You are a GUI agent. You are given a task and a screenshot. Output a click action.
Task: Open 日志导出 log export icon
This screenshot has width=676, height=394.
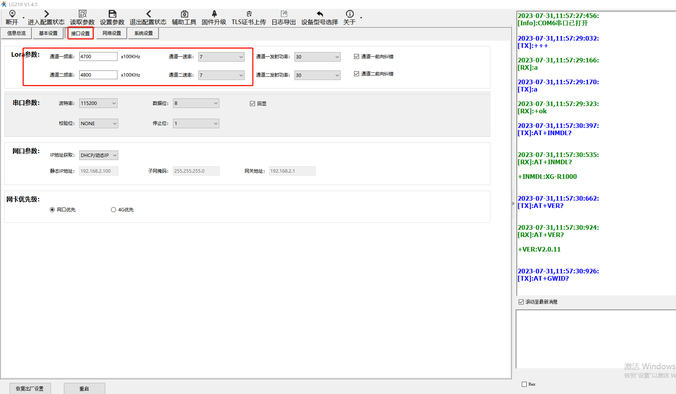coord(284,14)
